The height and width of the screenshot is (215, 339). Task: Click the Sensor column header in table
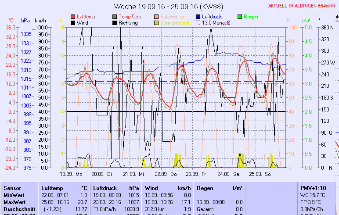[x=12, y=188]
